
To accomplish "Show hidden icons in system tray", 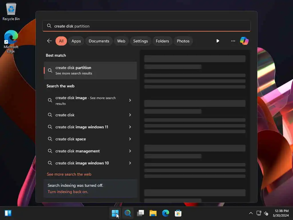I will (x=251, y=213).
